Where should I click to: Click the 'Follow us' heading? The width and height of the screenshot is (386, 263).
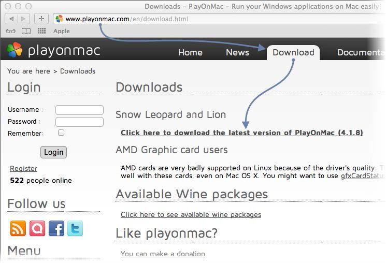36,203
